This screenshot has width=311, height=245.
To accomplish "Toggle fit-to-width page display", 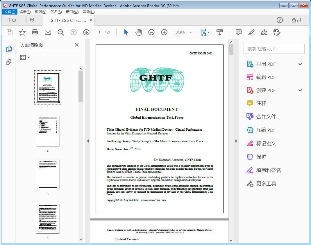I will point(203,32).
